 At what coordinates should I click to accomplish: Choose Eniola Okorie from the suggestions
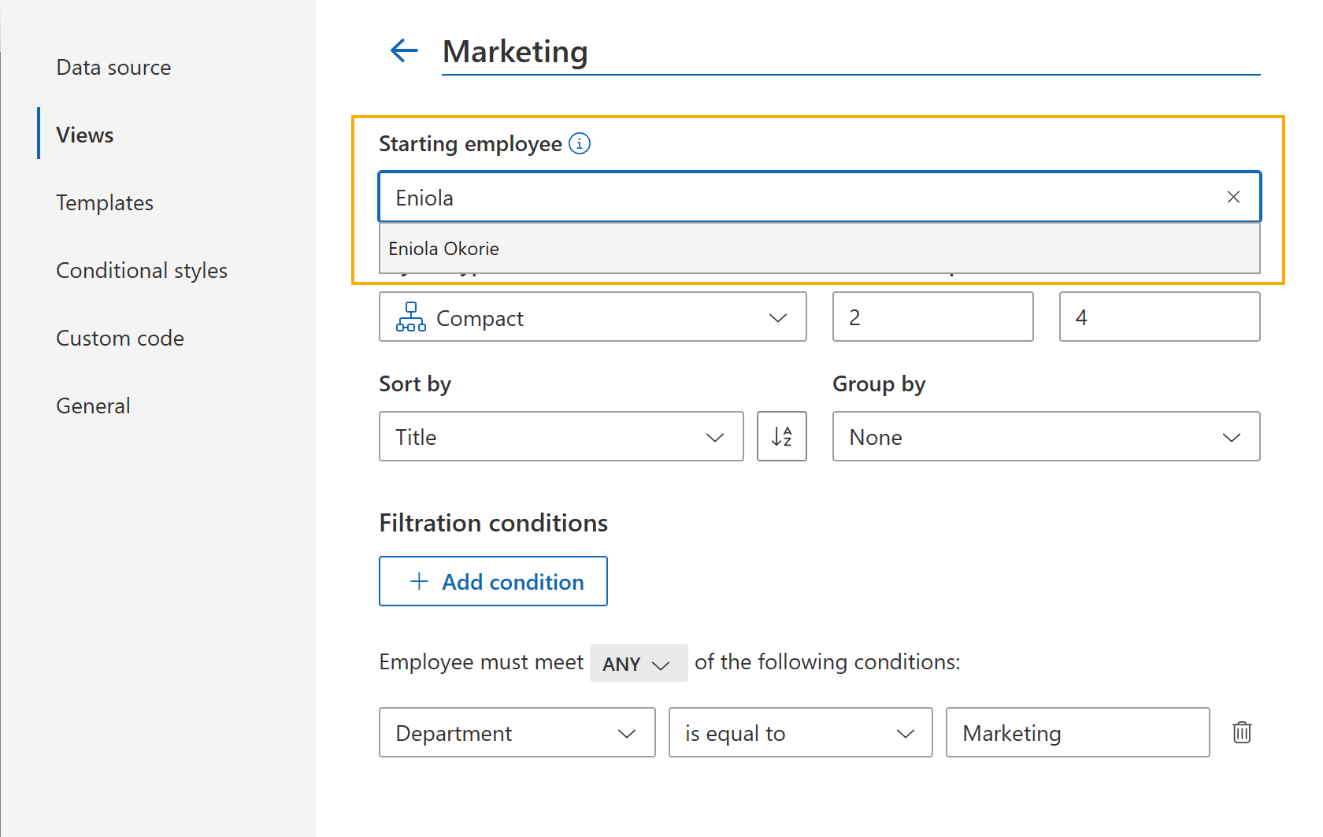tap(819, 248)
